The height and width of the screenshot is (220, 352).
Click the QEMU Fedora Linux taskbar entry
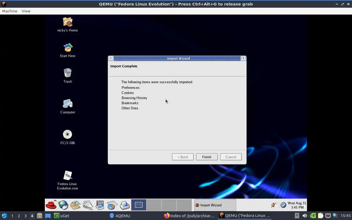[245, 216]
